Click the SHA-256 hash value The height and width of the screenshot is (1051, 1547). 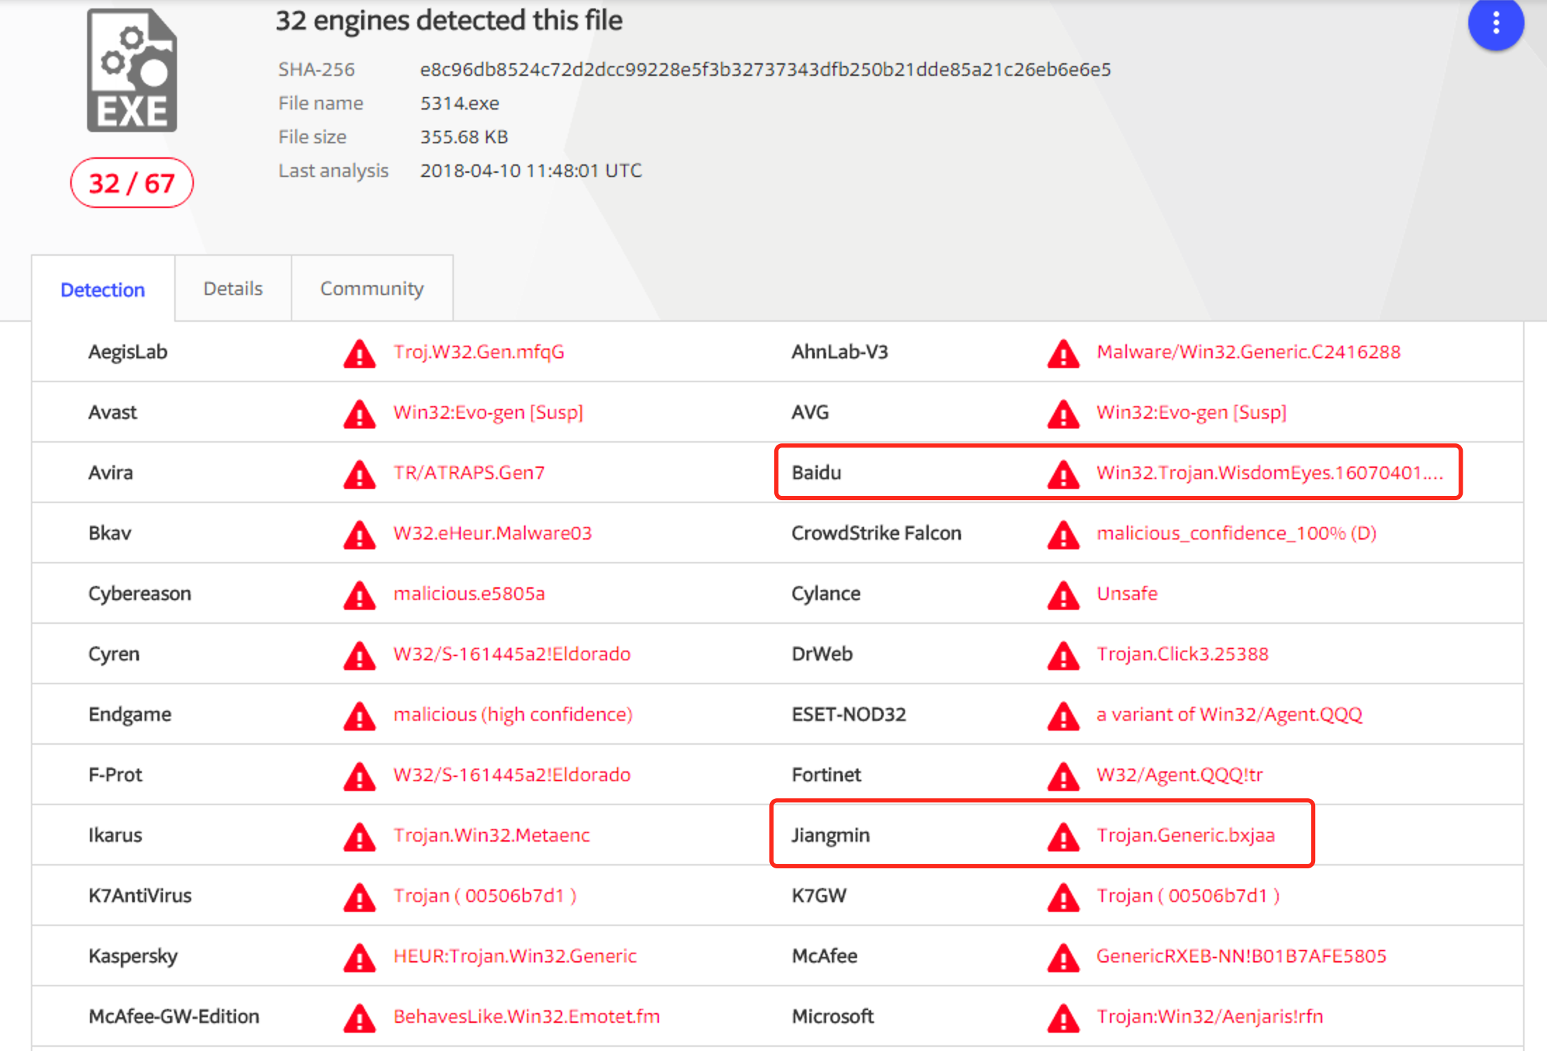(x=765, y=70)
